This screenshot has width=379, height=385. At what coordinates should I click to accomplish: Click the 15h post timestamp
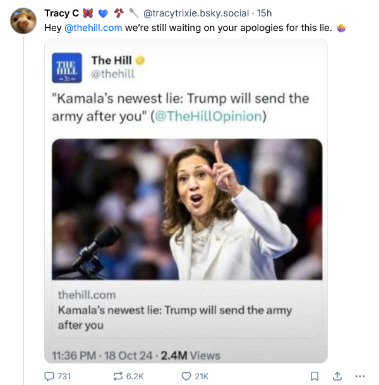[265, 13]
